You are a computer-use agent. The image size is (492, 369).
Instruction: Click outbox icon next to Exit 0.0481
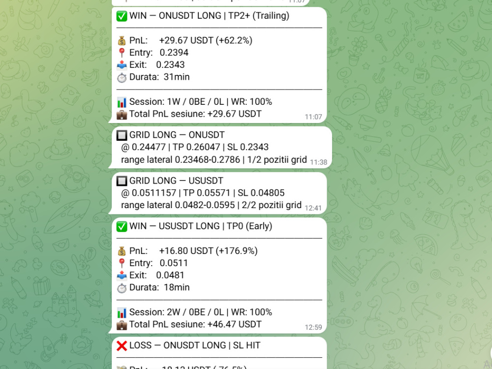pyautogui.click(x=122, y=276)
